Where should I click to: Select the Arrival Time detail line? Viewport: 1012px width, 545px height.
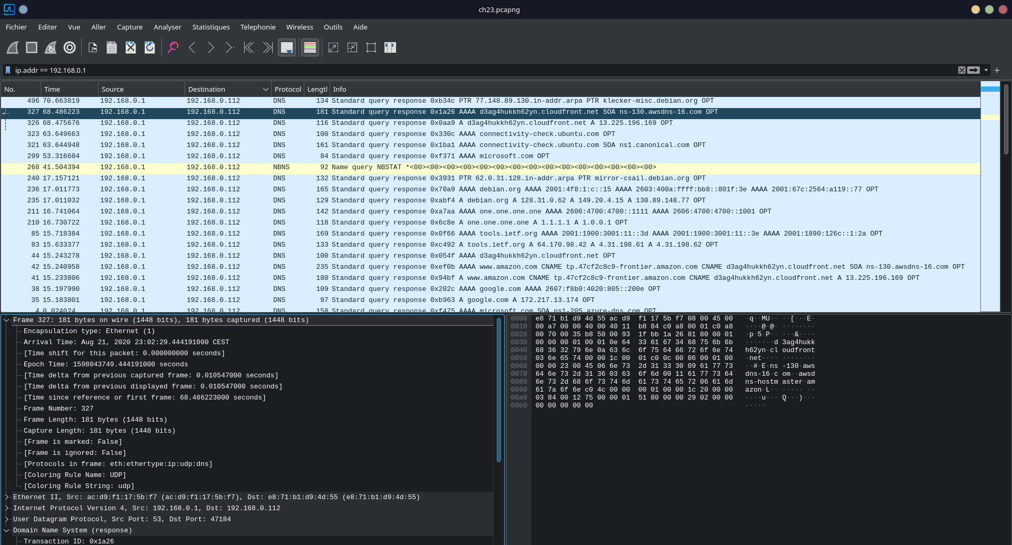(x=126, y=342)
